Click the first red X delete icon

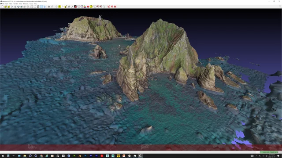[109, 7]
